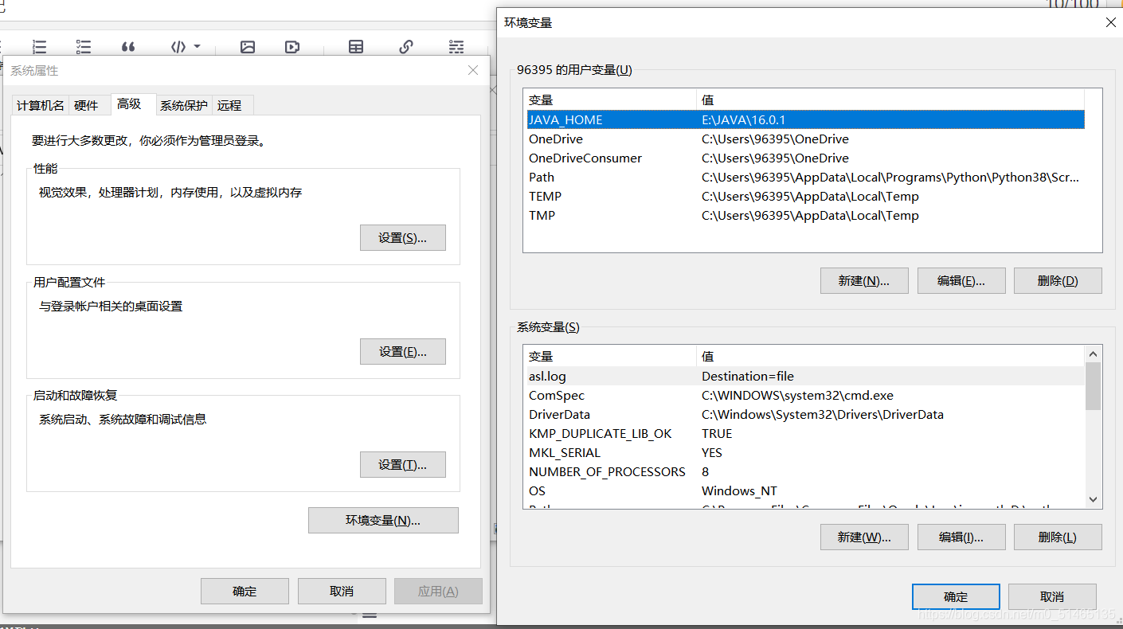Switch to the 硬件 tab
1123x629 pixels.
click(x=86, y=105)
